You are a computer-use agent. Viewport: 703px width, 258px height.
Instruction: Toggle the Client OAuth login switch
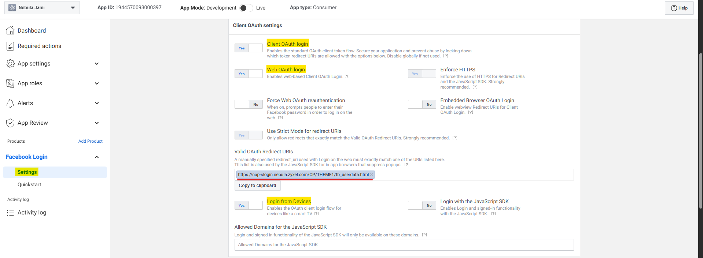249,48
